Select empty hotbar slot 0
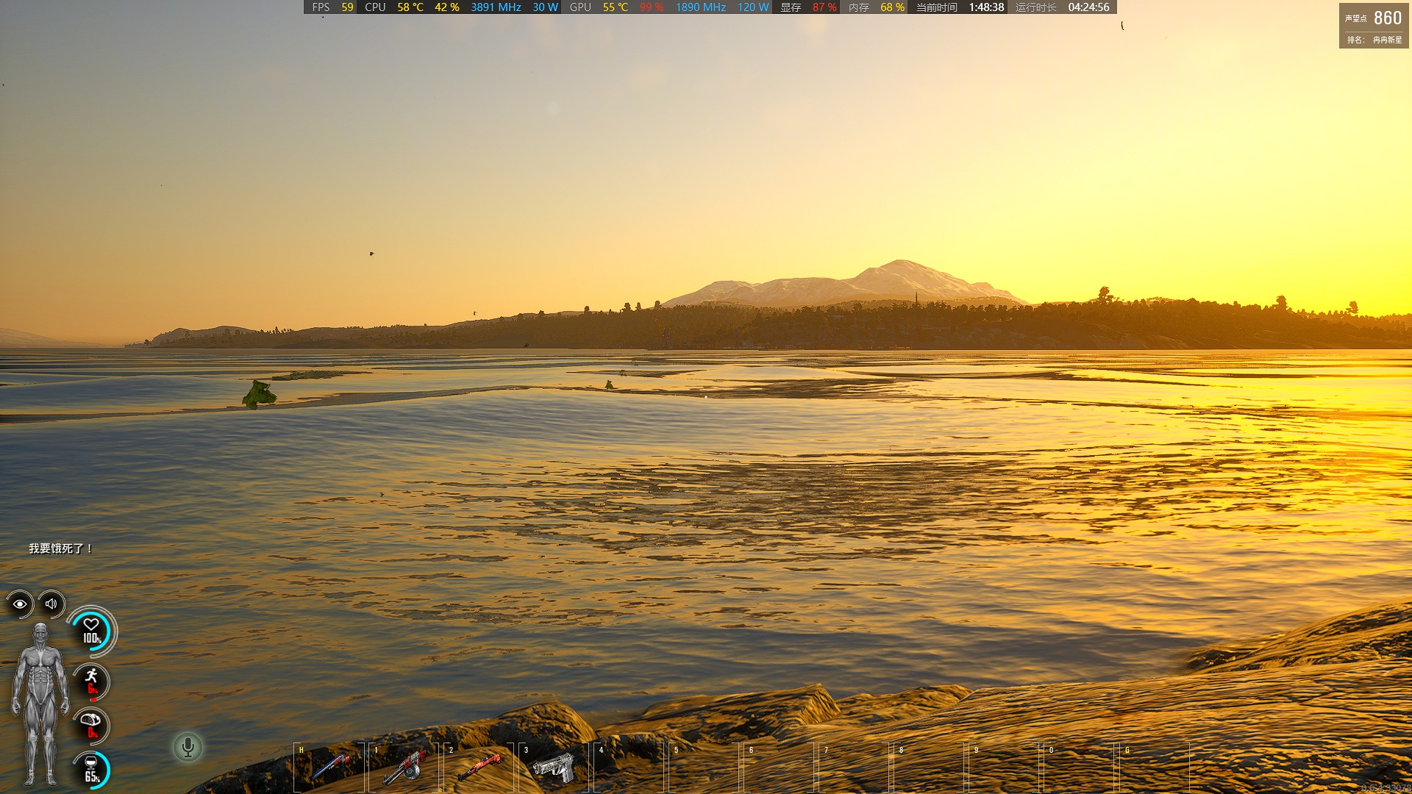Screen dimensions: 1412x794 (1079, 768)
